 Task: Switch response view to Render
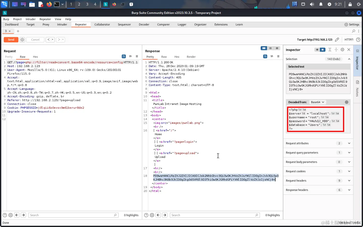191,57
